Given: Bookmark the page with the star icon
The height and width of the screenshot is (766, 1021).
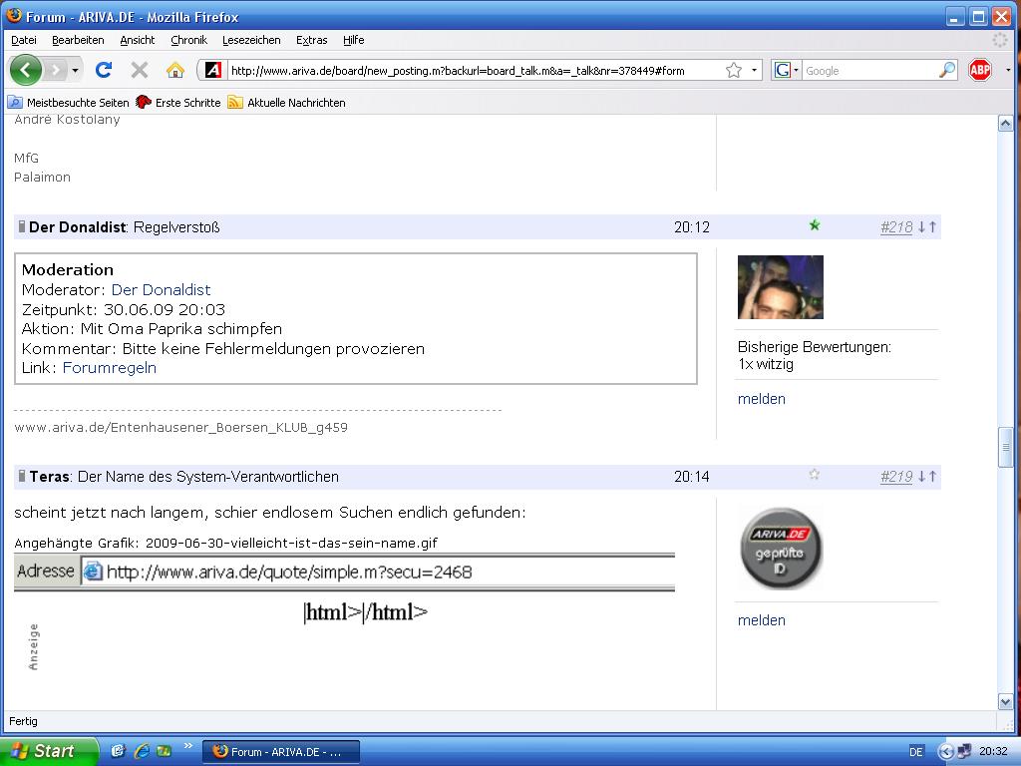Looking at the screenshot, I should 734,70.
